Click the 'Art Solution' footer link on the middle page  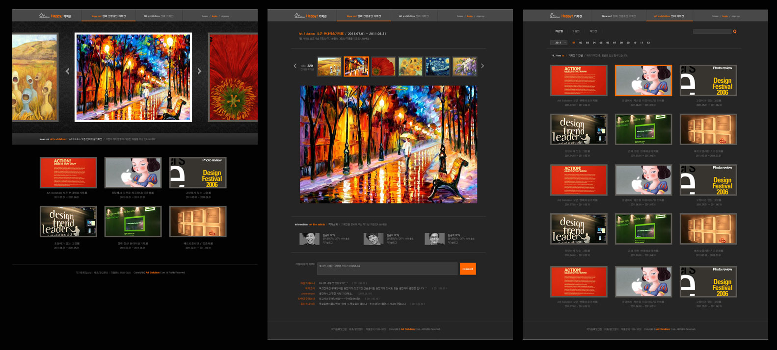click(x=408, y=329)
